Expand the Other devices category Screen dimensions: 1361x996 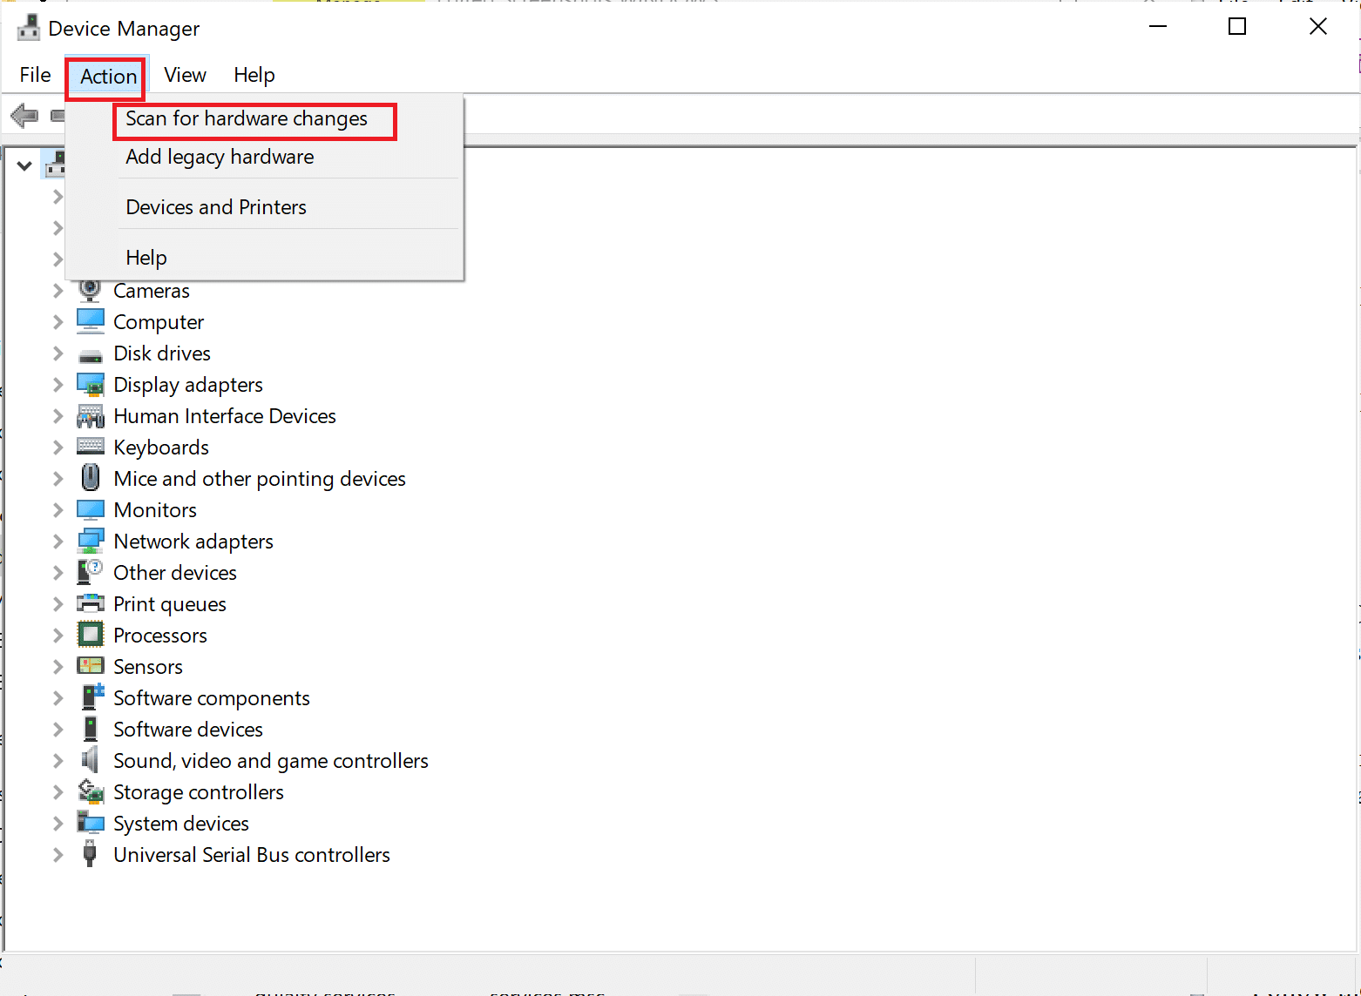tap(57, 572)
